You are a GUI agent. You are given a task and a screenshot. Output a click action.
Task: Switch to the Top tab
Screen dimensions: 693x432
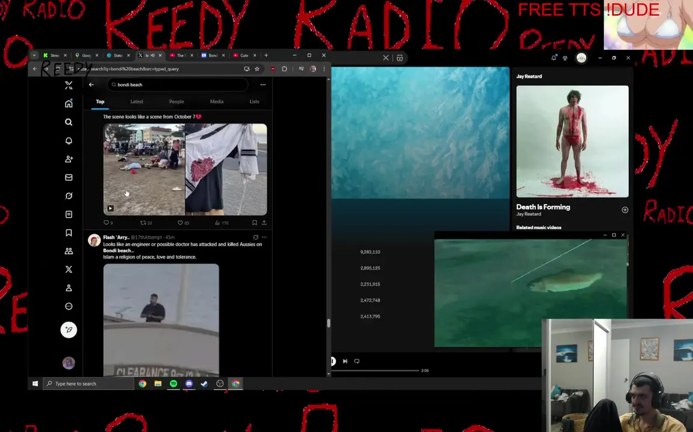coord(100,101)
